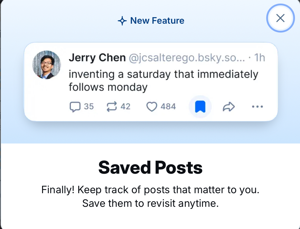300x229 pixels.
Task: Hit the repost arrows icon
Action: (112, 107)
